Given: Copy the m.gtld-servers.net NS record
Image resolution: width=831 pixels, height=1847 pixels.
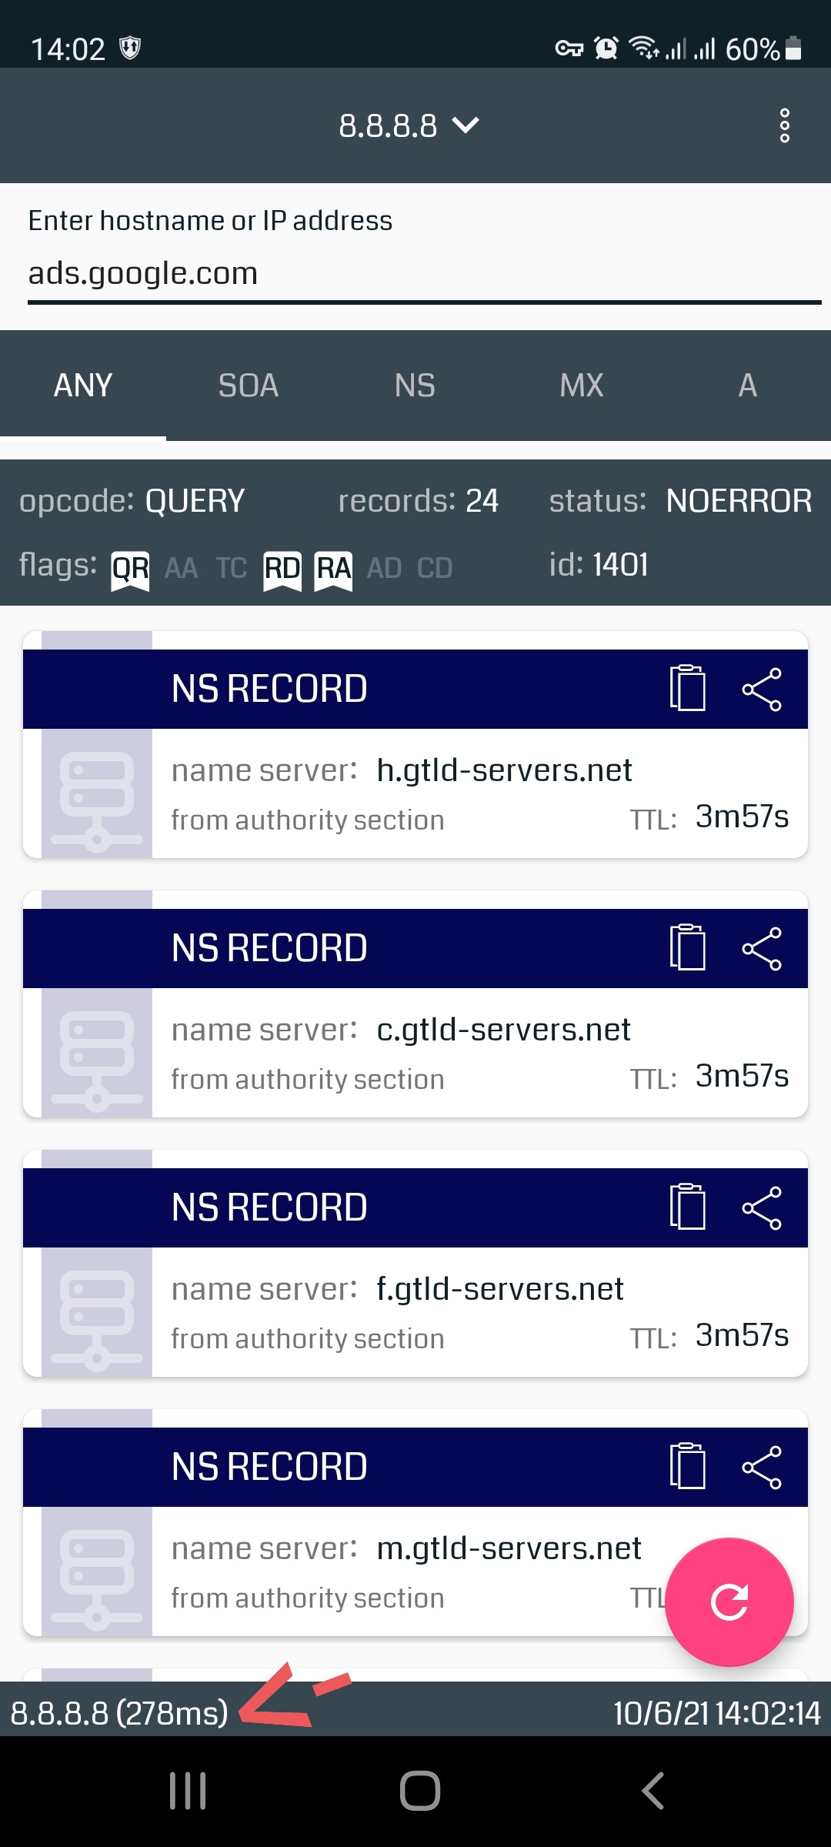Looking at the screenshot, I should click(x=687, y=1465).
